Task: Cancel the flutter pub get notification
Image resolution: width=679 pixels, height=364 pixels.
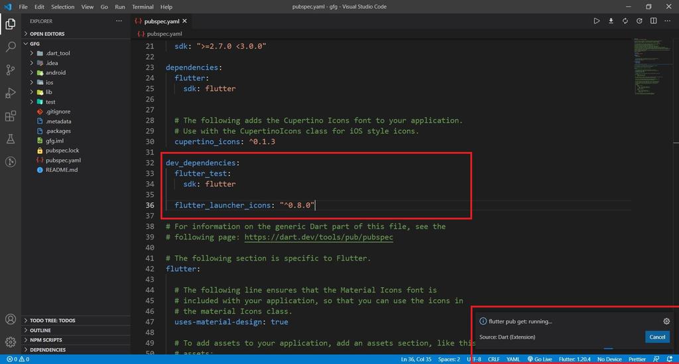Action: [657, 337]
